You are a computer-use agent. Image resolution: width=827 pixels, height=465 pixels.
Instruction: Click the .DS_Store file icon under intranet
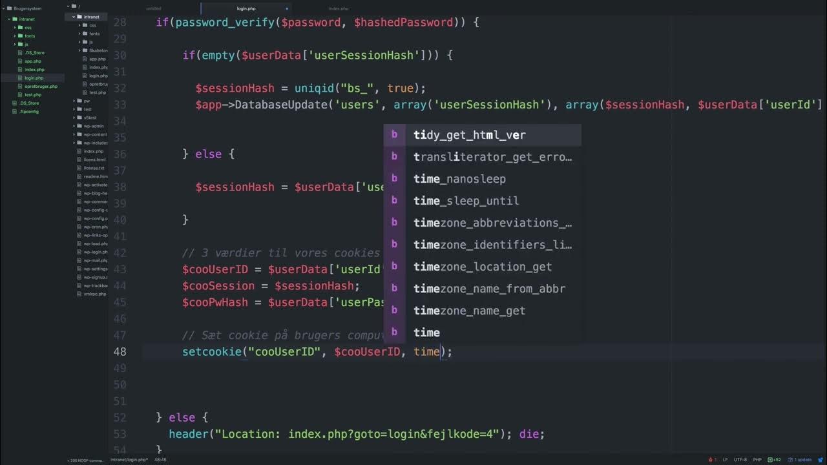(20, 53)
